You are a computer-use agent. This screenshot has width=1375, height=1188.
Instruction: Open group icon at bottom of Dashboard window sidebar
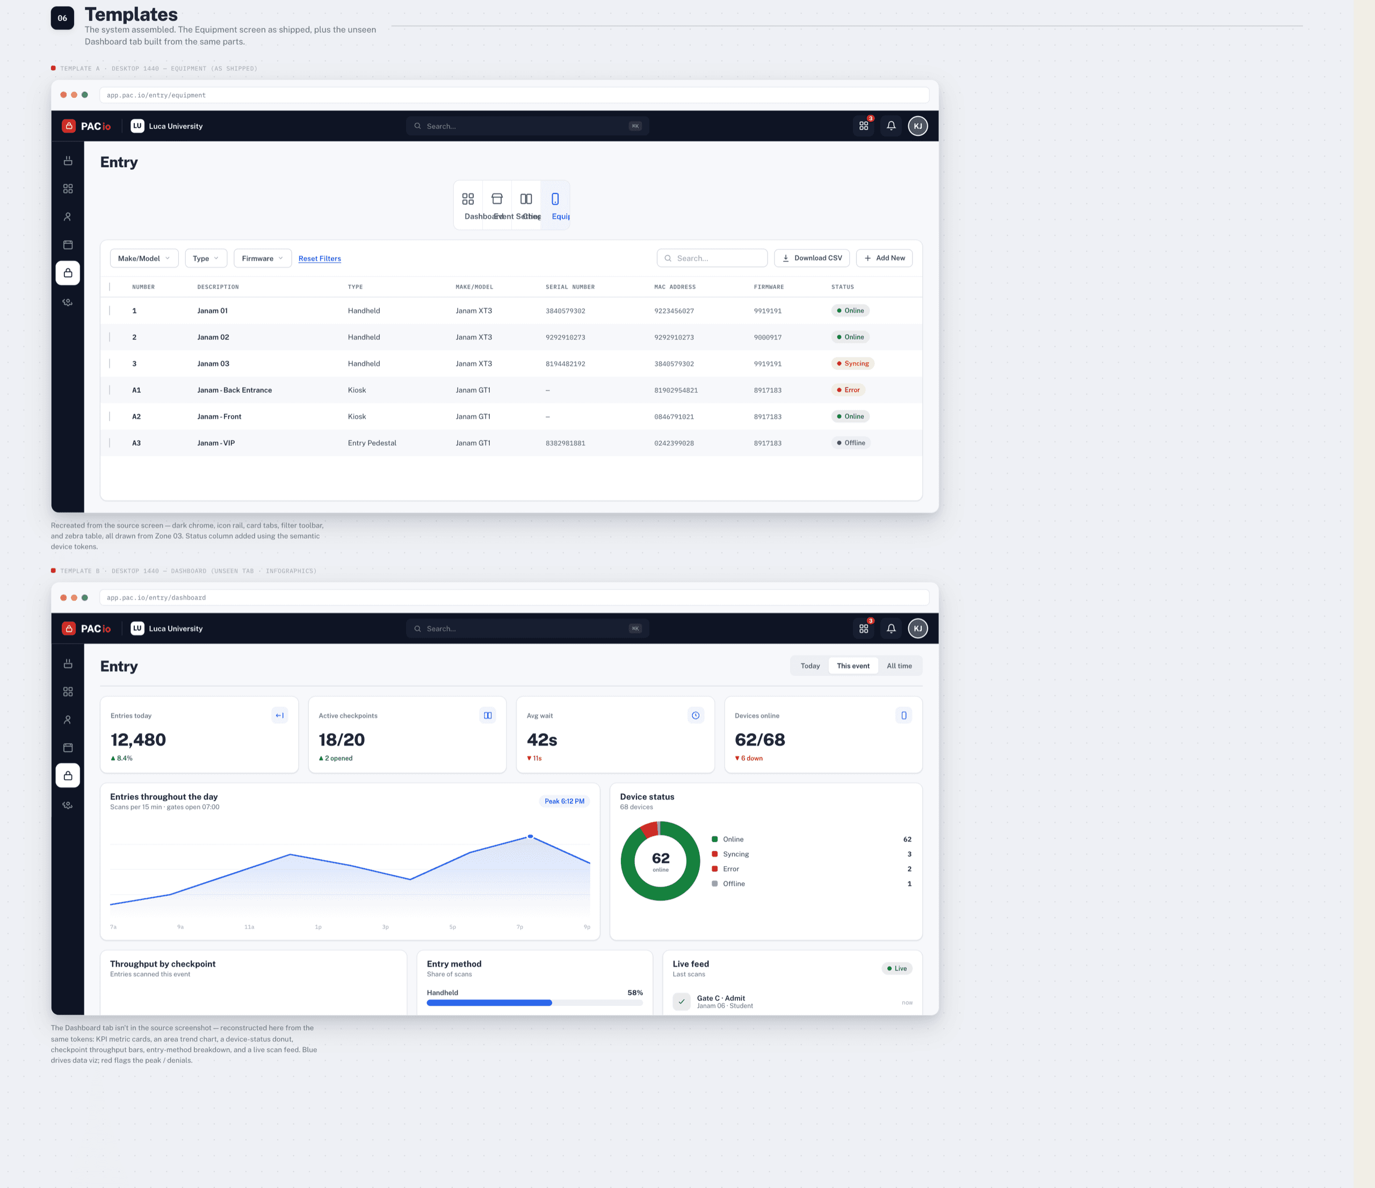pos(68,805)
